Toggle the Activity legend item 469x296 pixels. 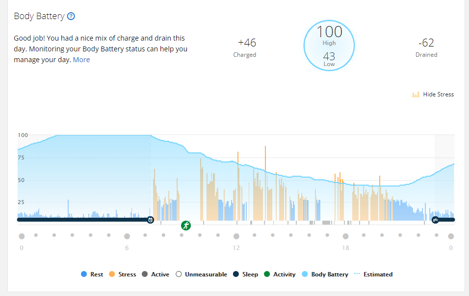[x=280, y=274]
